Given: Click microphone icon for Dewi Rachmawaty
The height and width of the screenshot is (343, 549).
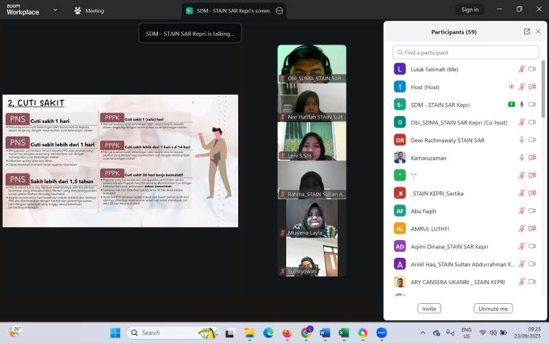Looking at the screenshot, I should tap(522, 140).
